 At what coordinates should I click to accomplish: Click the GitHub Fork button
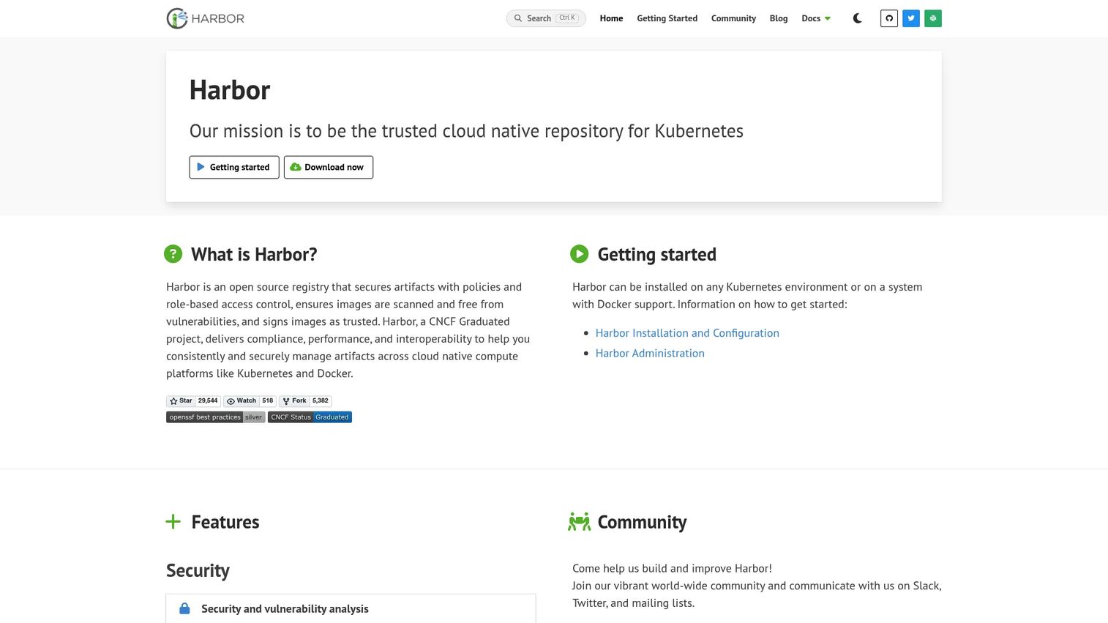tap(294, 401)
